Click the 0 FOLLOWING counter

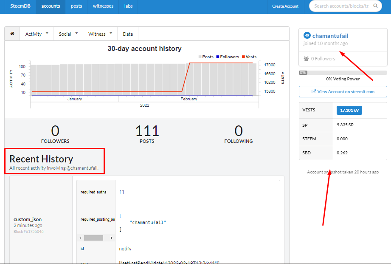pyautogui.click(x=239, y=134)
